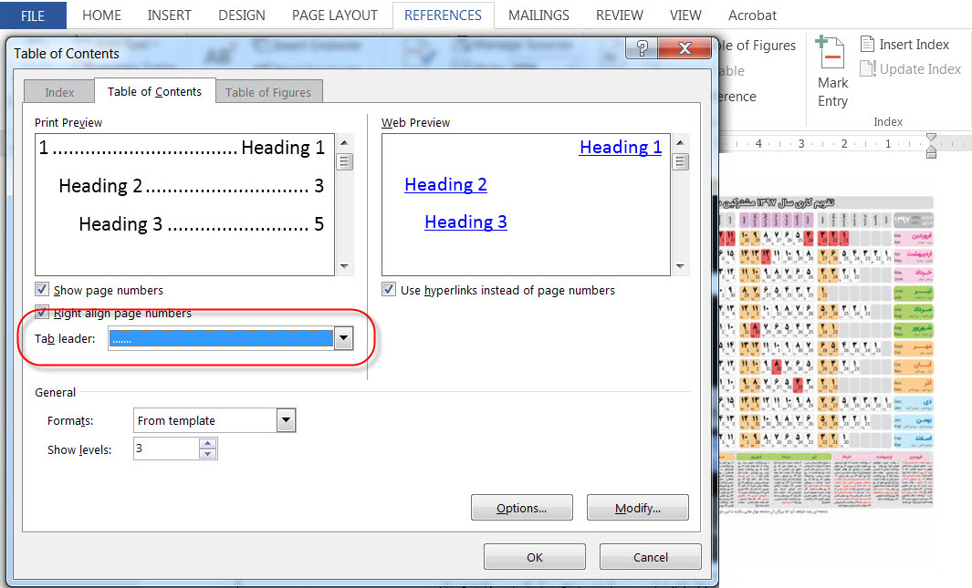Click Heading 2 link in Web Preview
Image resolution: width=972 pixels, height=588 pixels.
coord(445,185)
